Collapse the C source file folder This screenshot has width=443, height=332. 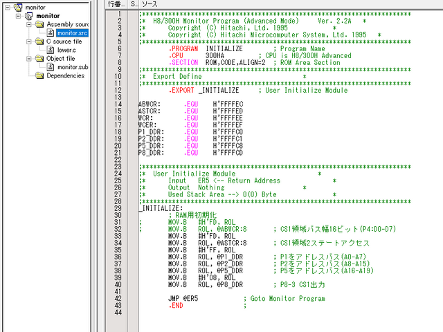click(28, 41)
